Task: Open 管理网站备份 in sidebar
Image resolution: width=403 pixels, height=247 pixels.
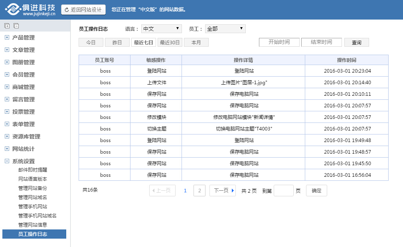Action: click(x=33, y=188)
